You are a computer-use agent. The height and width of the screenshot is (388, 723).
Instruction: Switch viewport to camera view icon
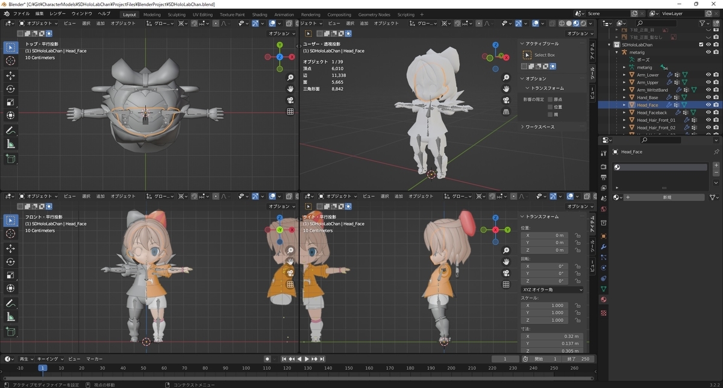[x=290, y=101]
